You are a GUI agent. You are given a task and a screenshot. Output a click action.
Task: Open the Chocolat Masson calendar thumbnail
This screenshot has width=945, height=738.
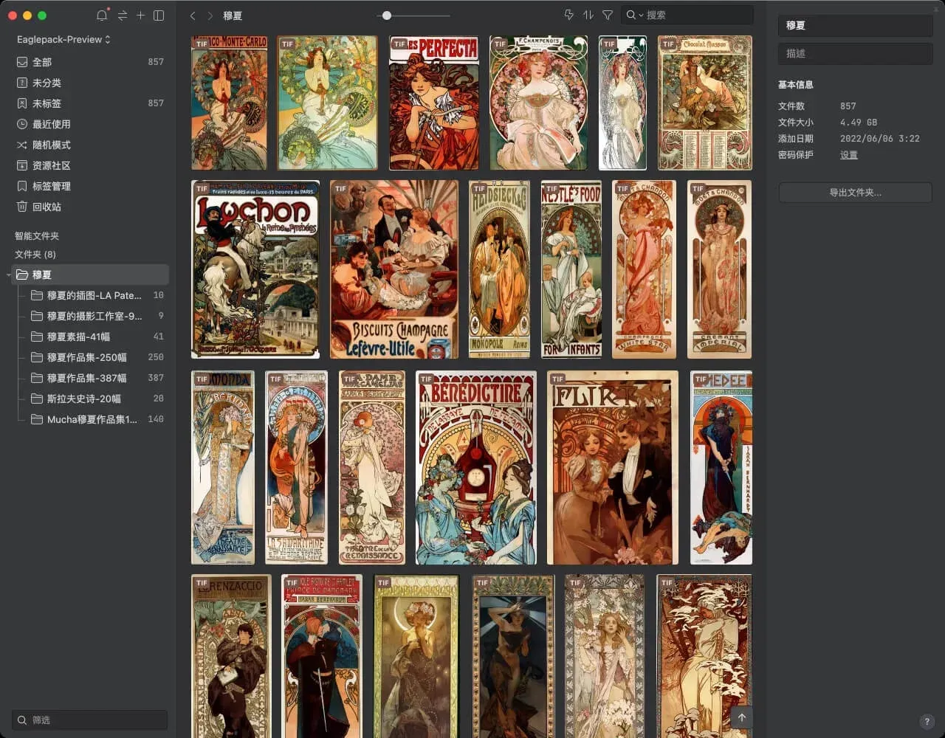[x=705, y=103]
